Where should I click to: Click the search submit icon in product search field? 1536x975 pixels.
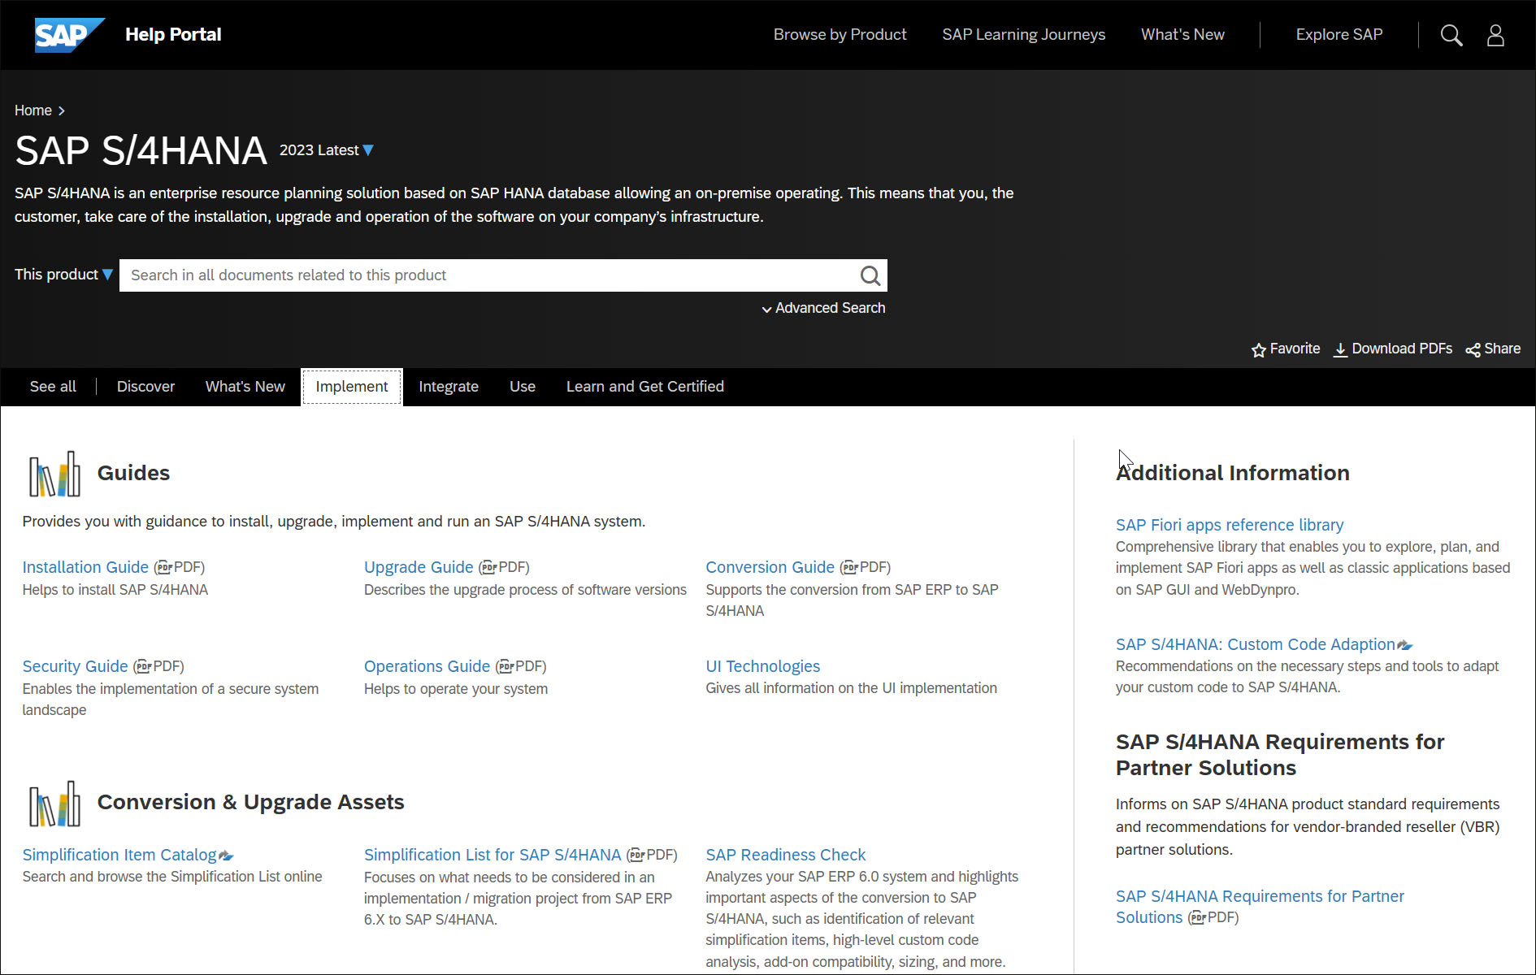(870, 275)
